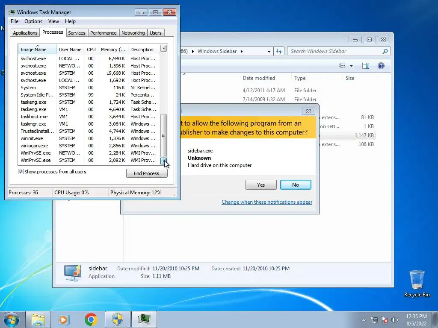The width and height of the screenshot is (438, 328).
Task: Sort Explorer files by Type column
Action: coord(317,78)
